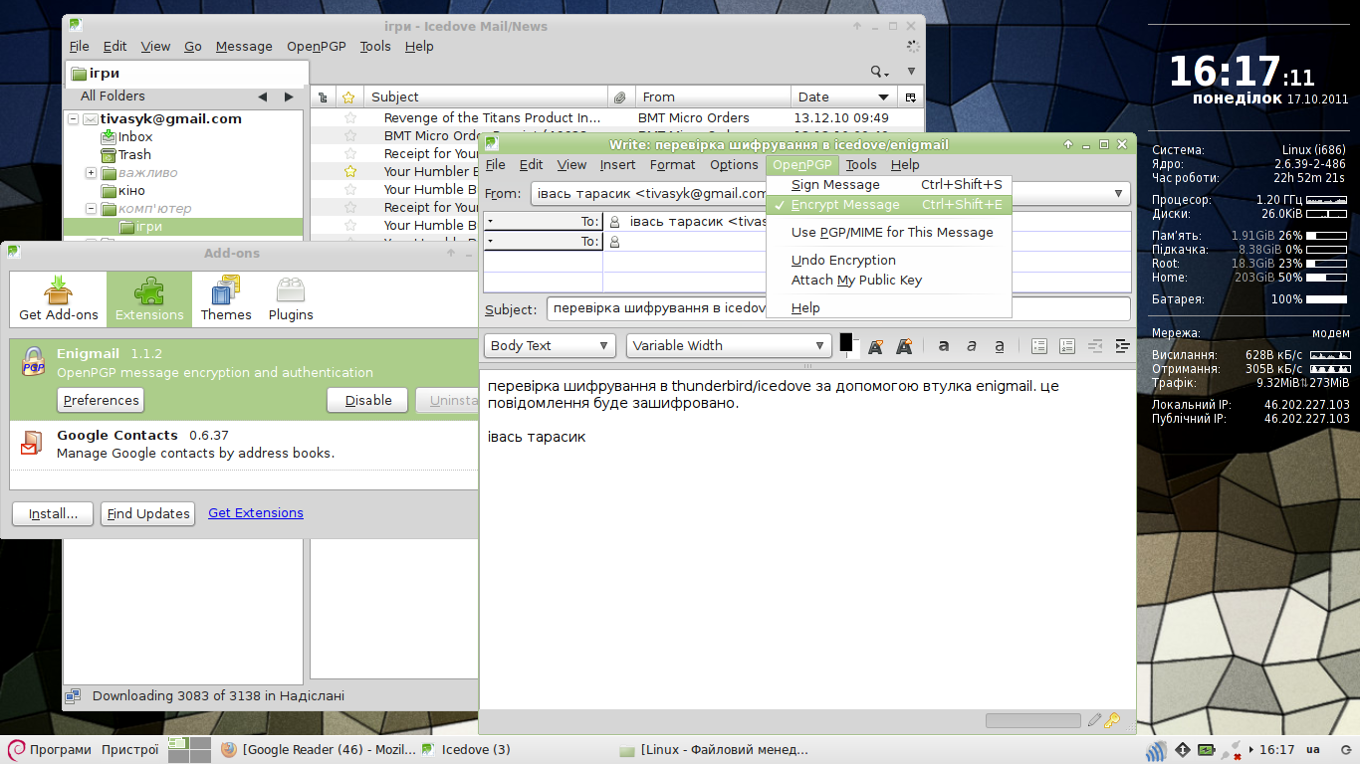Apply italic formatting in compose toolbar

pos(972,346)
